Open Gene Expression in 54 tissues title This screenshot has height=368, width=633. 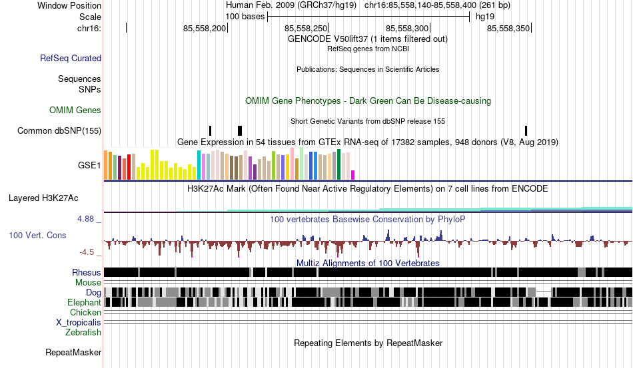pos(368,142)
